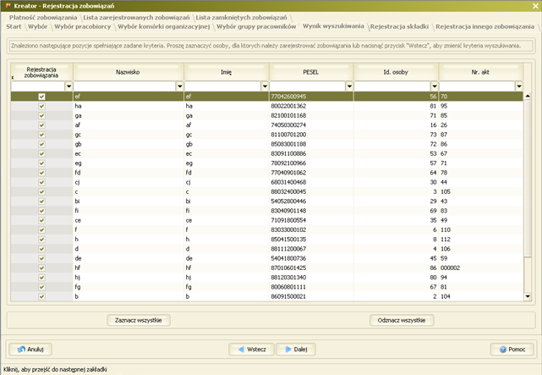This screenshot has height=375, width=542.
Task: Toggle the checkbox for row gc
Action: [x=41, y=135]
